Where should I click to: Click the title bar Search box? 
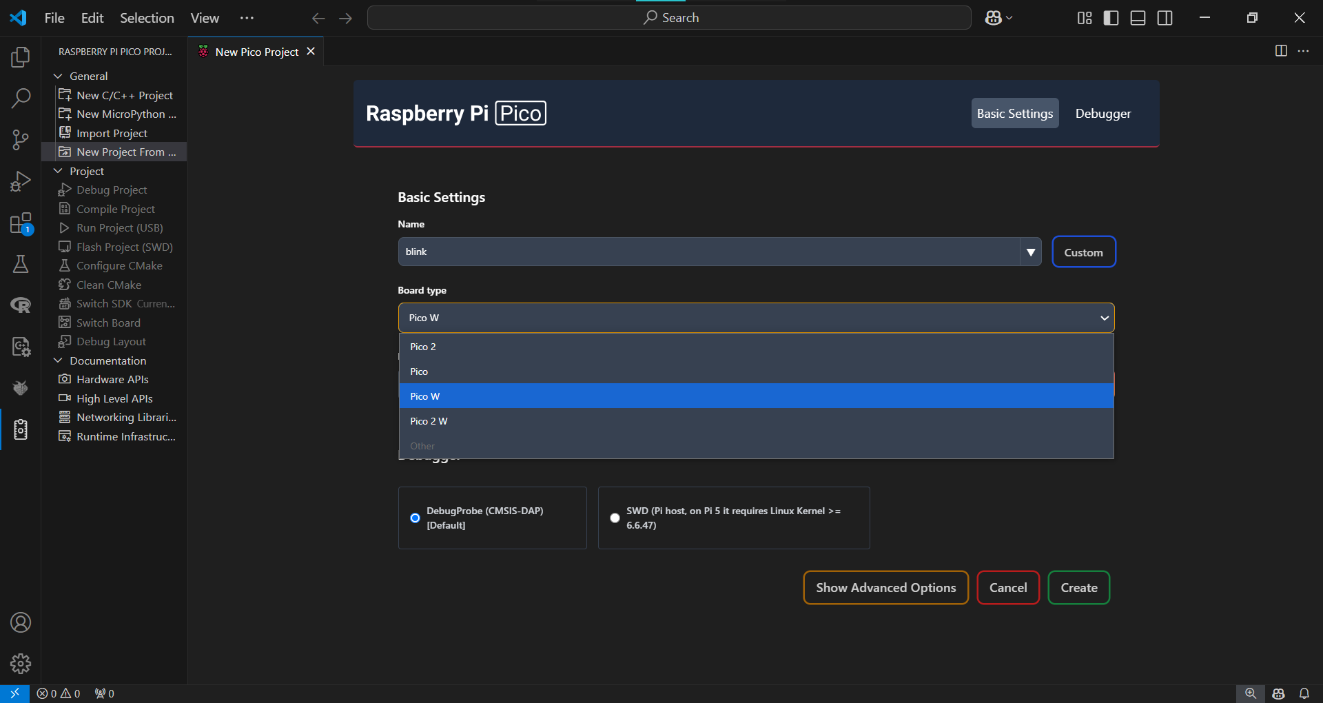pos(669,18)
